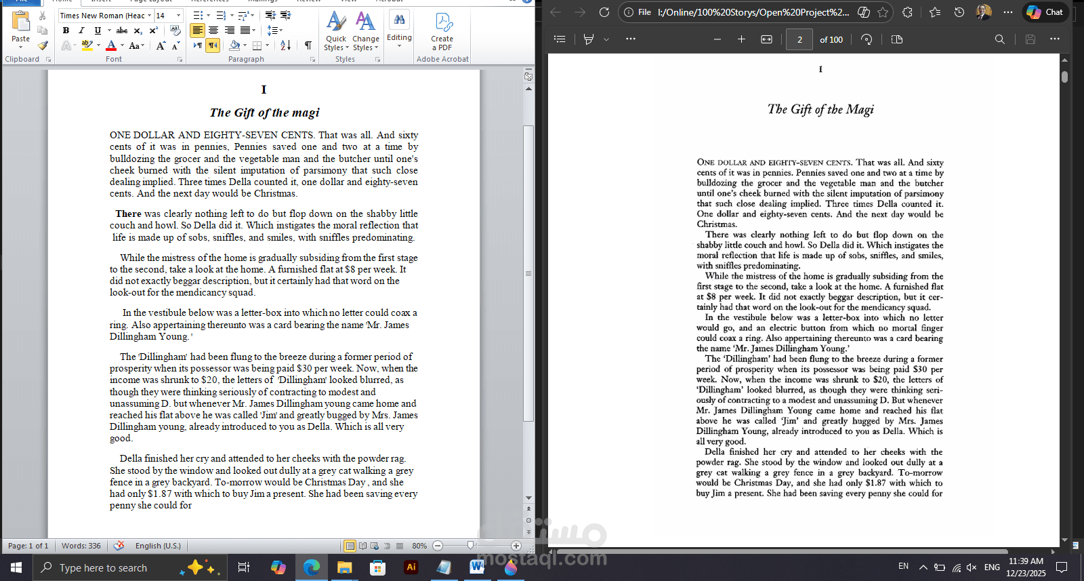Image resolution: width=1084 pixels, height=581 pixels.
Task: Open Copilot Chat button in Edge
Action: pyautogui.click(x=1045, y=12)
